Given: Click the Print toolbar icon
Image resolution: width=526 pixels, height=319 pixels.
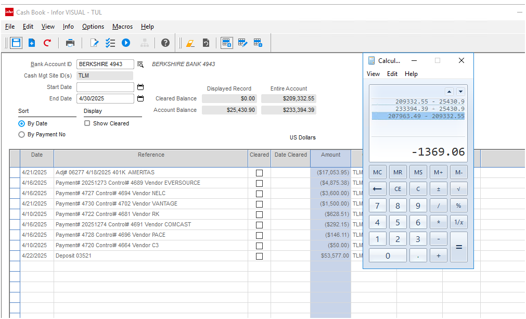Looking at the screenshot, I should click(x=70, y=43).
